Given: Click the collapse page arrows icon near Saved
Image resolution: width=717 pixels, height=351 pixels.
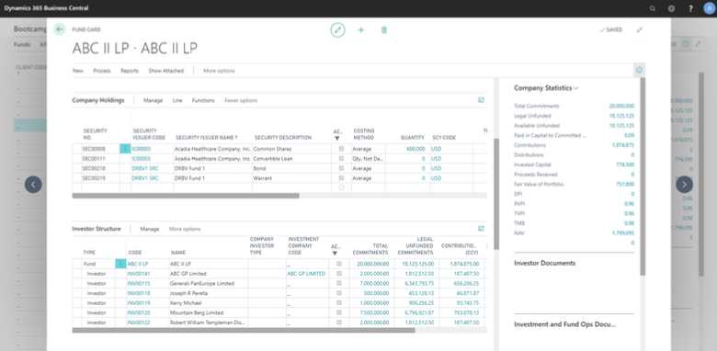Looking at the screenshot, I should (639, 29).
